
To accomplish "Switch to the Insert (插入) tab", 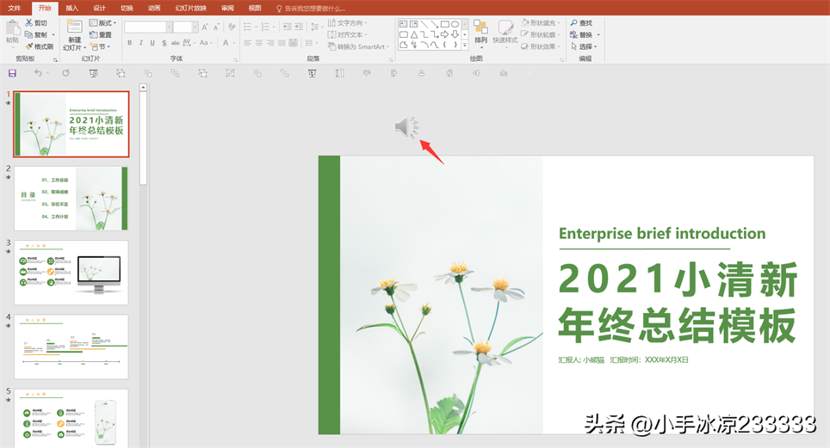I will [71, 8].
